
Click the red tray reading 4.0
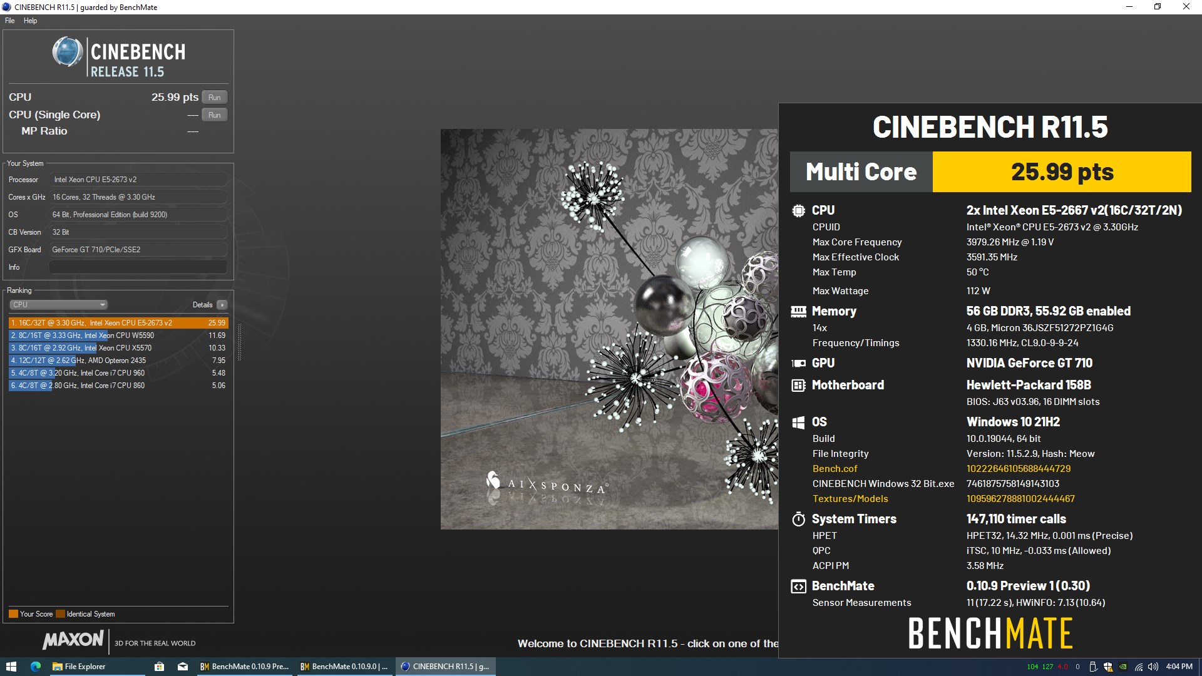point(1062,667)
